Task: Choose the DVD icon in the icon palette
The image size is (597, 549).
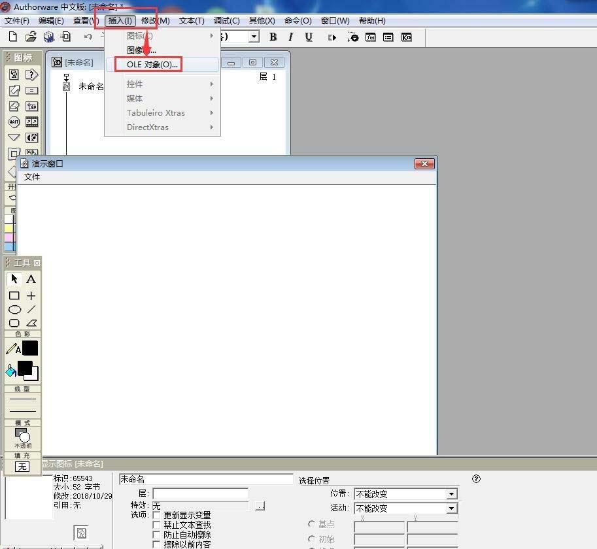Action: pos(31,152)
